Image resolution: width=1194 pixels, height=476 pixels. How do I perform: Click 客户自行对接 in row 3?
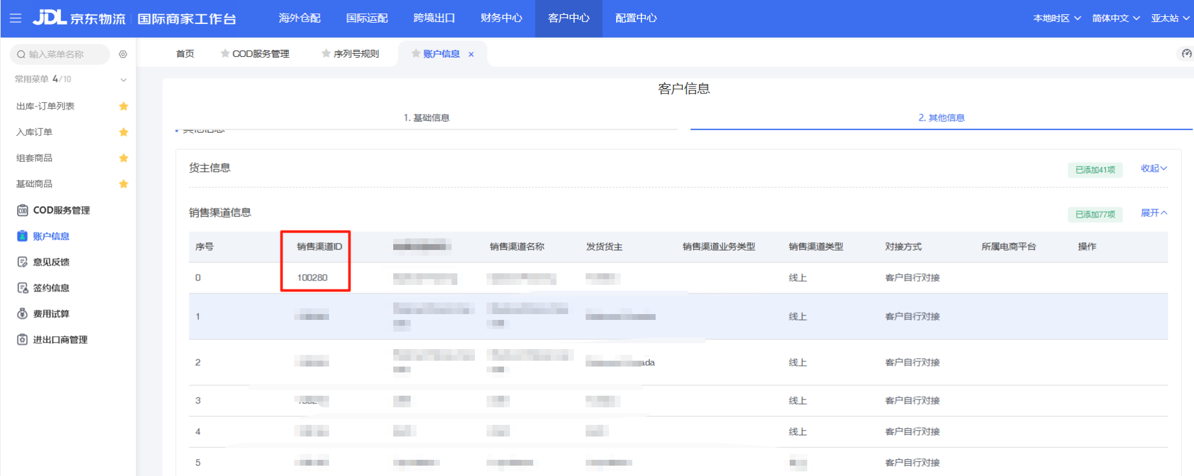coord(912,401)
